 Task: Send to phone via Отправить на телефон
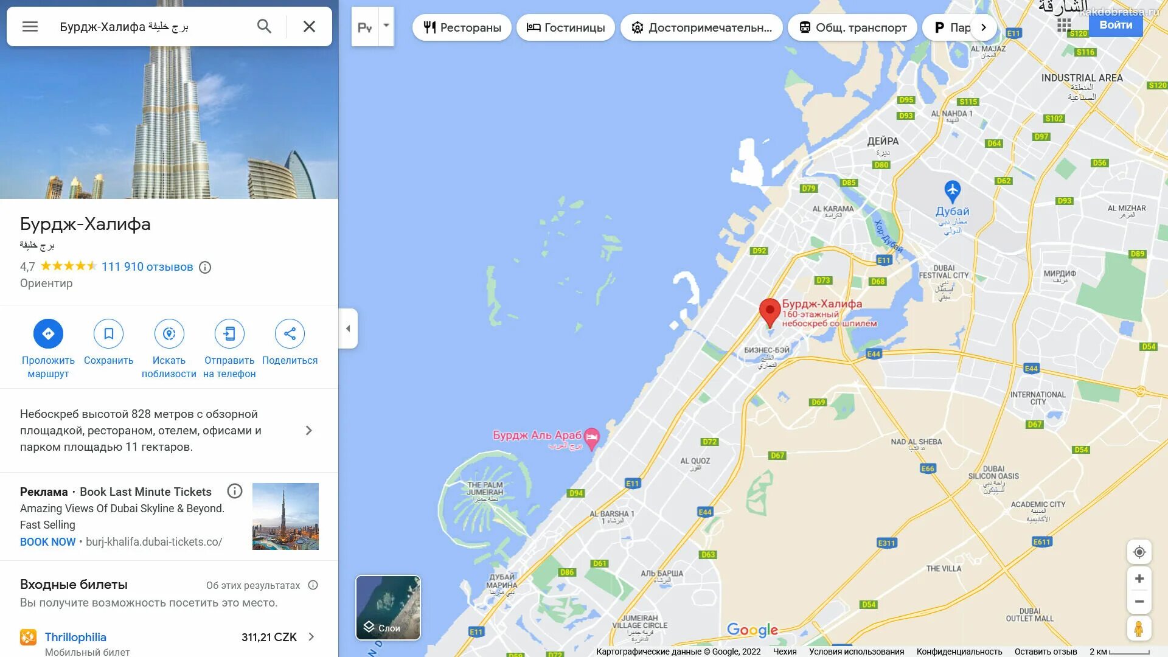coord(229,333)
